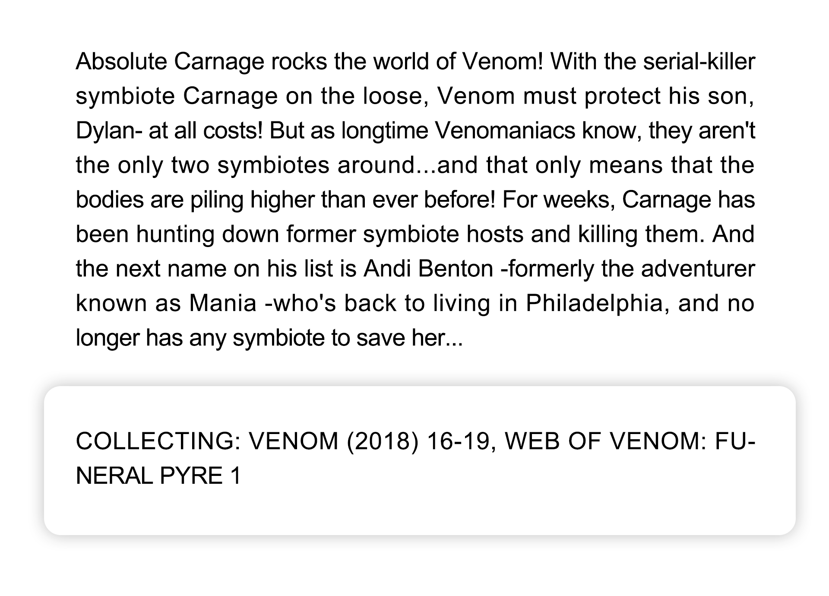Click the "COLLECTING:" label in the card

click(158, 441)
